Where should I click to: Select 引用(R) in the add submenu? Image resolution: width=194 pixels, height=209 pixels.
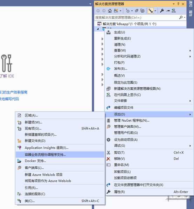point(60,188)
